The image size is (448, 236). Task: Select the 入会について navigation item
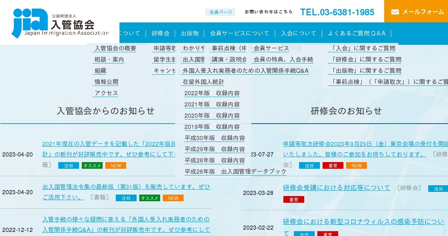299,33
